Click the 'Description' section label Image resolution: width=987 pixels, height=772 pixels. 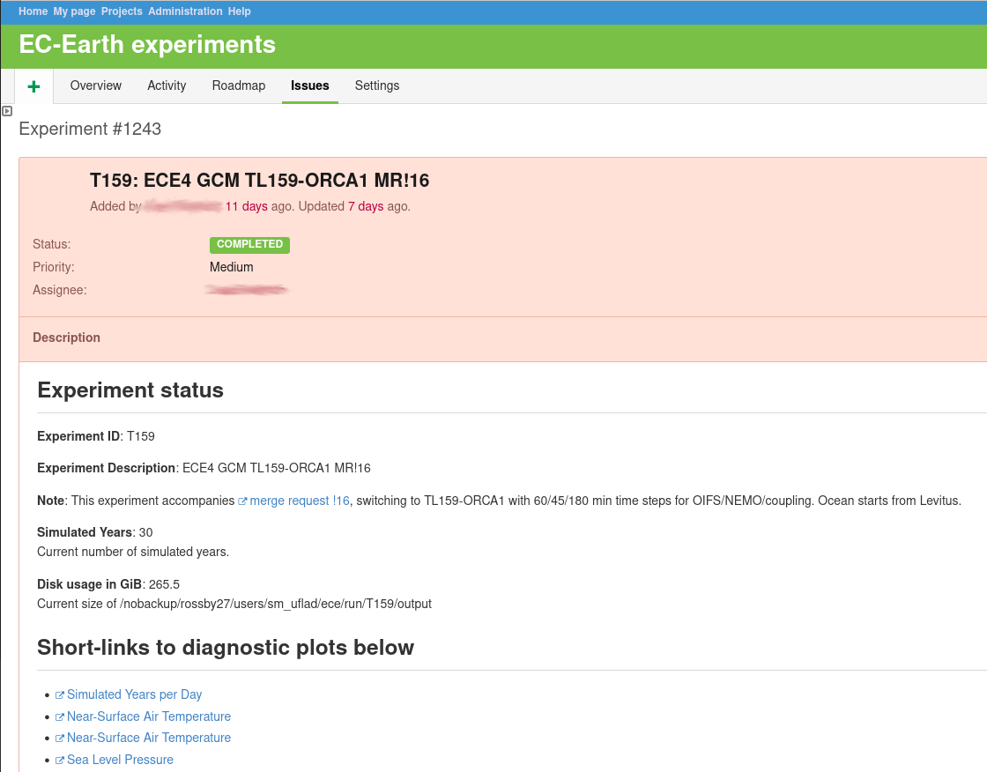(x=66, y=338)
